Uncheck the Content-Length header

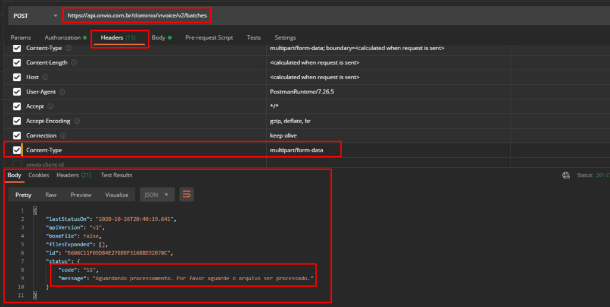coord(17,62)
